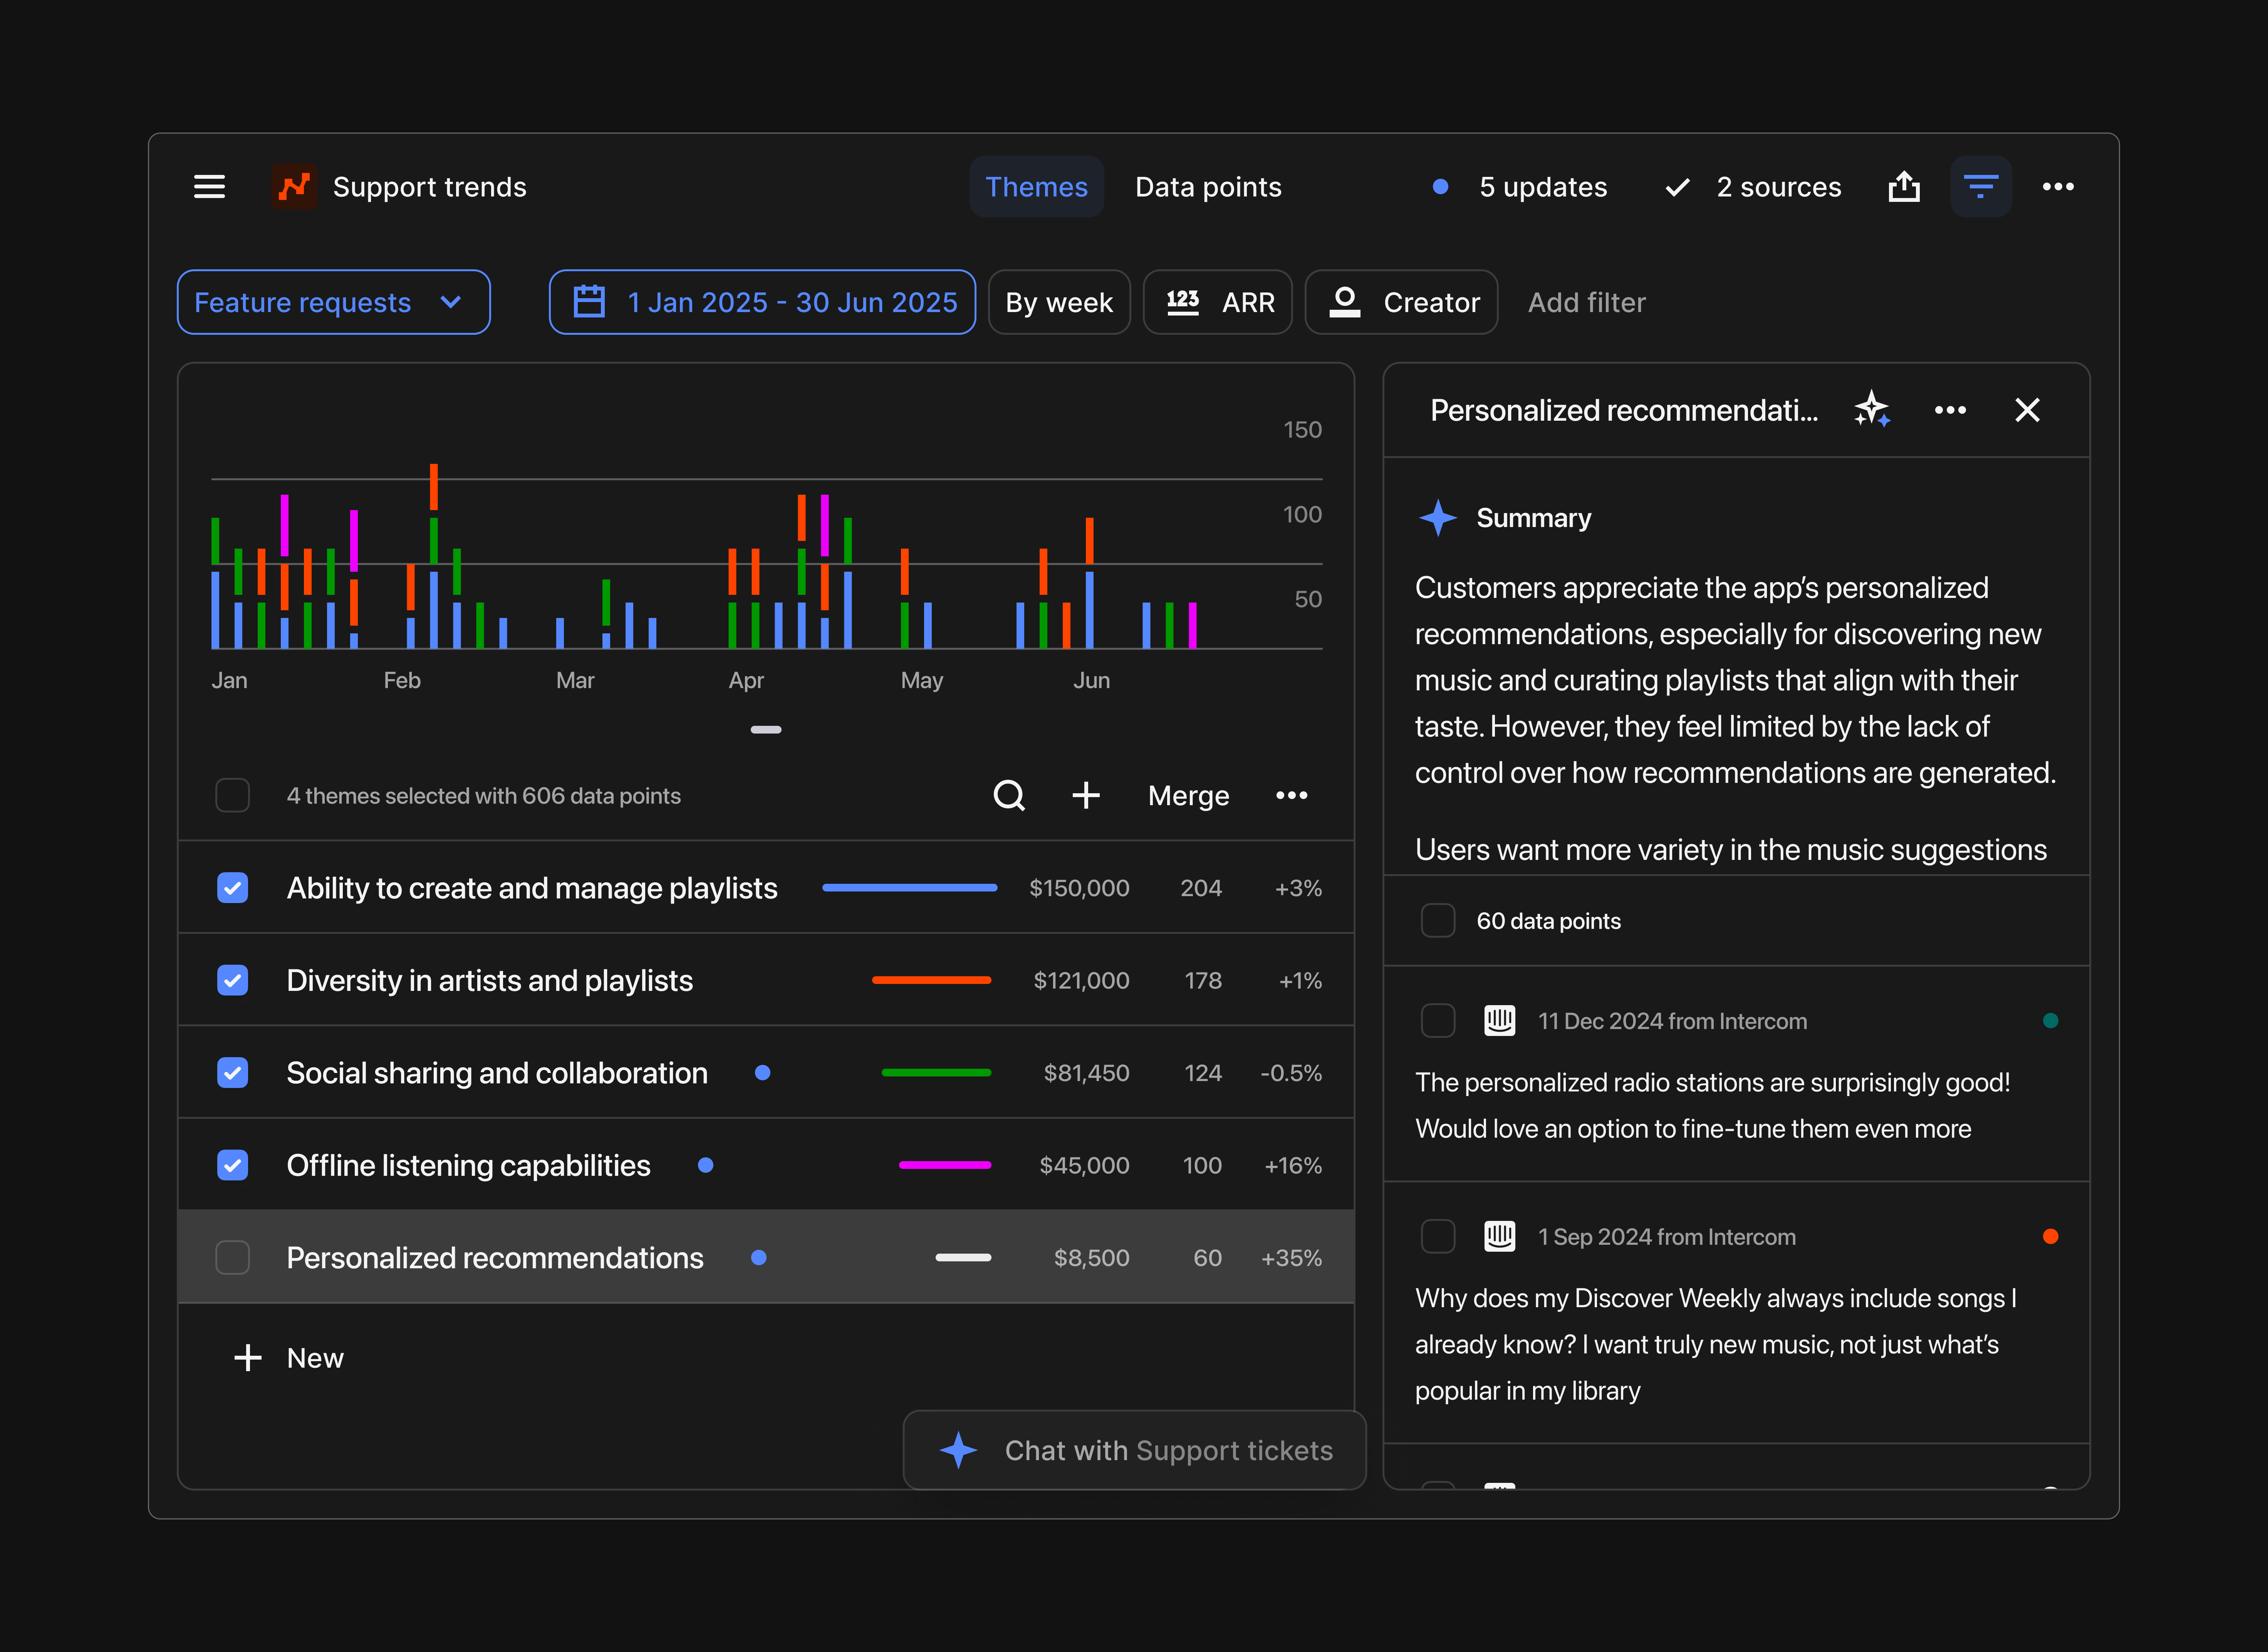Open the filter icon next to export

[x=1981, y=186]
